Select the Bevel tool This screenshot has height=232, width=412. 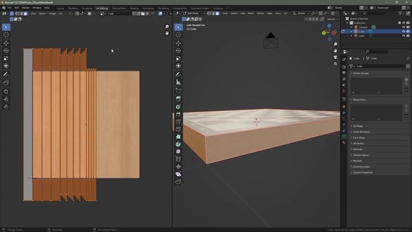(178, 114)
